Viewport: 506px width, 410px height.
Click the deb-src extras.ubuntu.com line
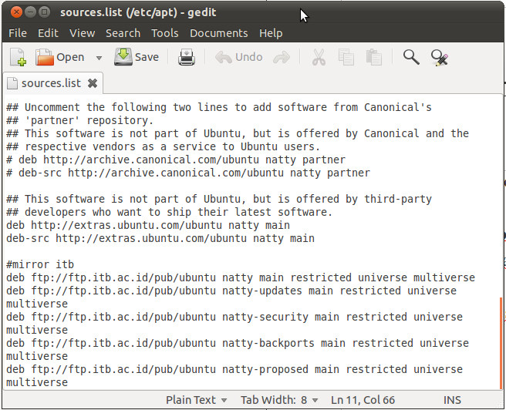(x=160, y=238)
